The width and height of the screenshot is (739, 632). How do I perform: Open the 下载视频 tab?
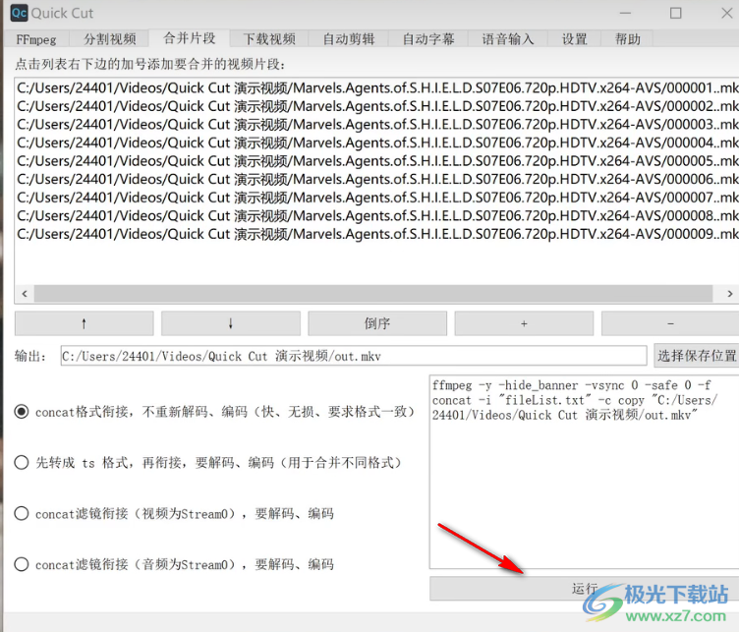(269, 39)
